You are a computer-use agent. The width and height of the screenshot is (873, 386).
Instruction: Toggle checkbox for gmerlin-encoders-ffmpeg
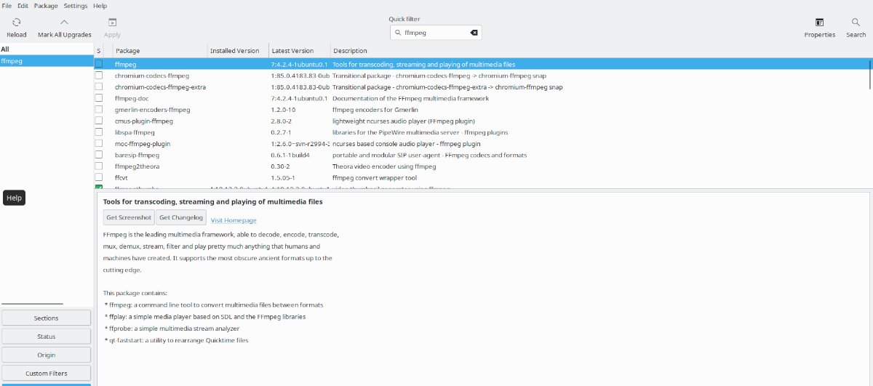(x=99, y=110)
